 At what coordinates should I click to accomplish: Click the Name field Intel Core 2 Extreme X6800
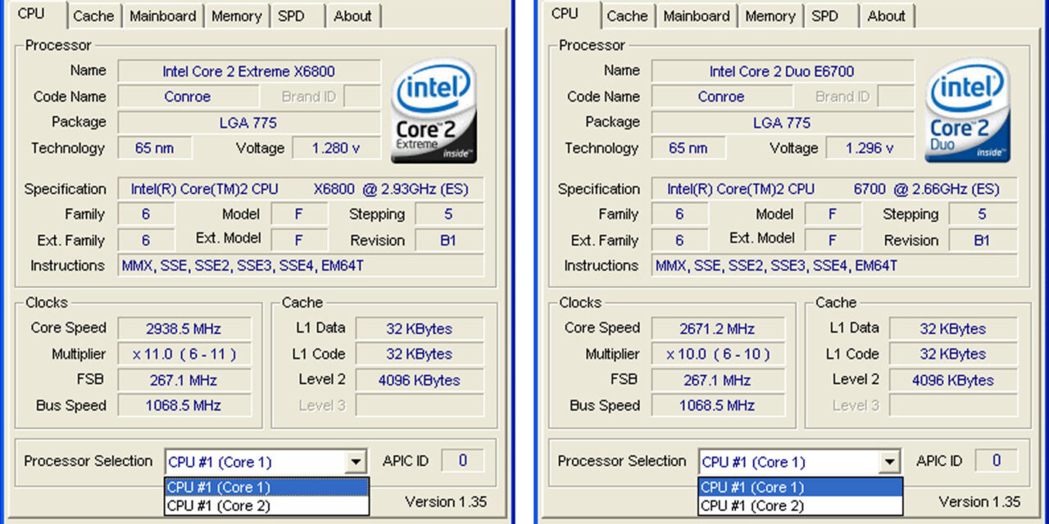[x=249, y=71]
